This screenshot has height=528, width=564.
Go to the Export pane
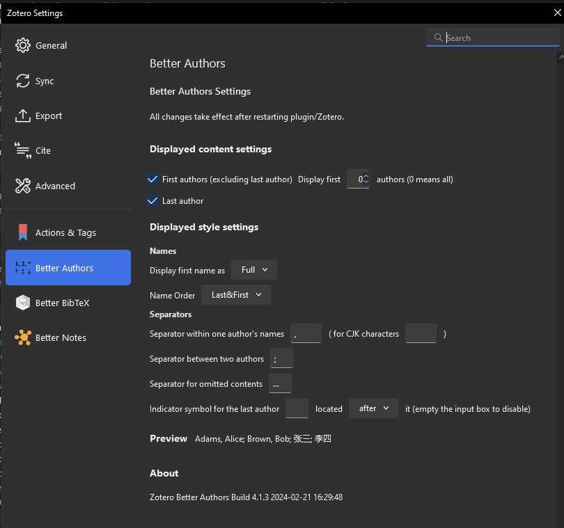[x=68, y=115]
